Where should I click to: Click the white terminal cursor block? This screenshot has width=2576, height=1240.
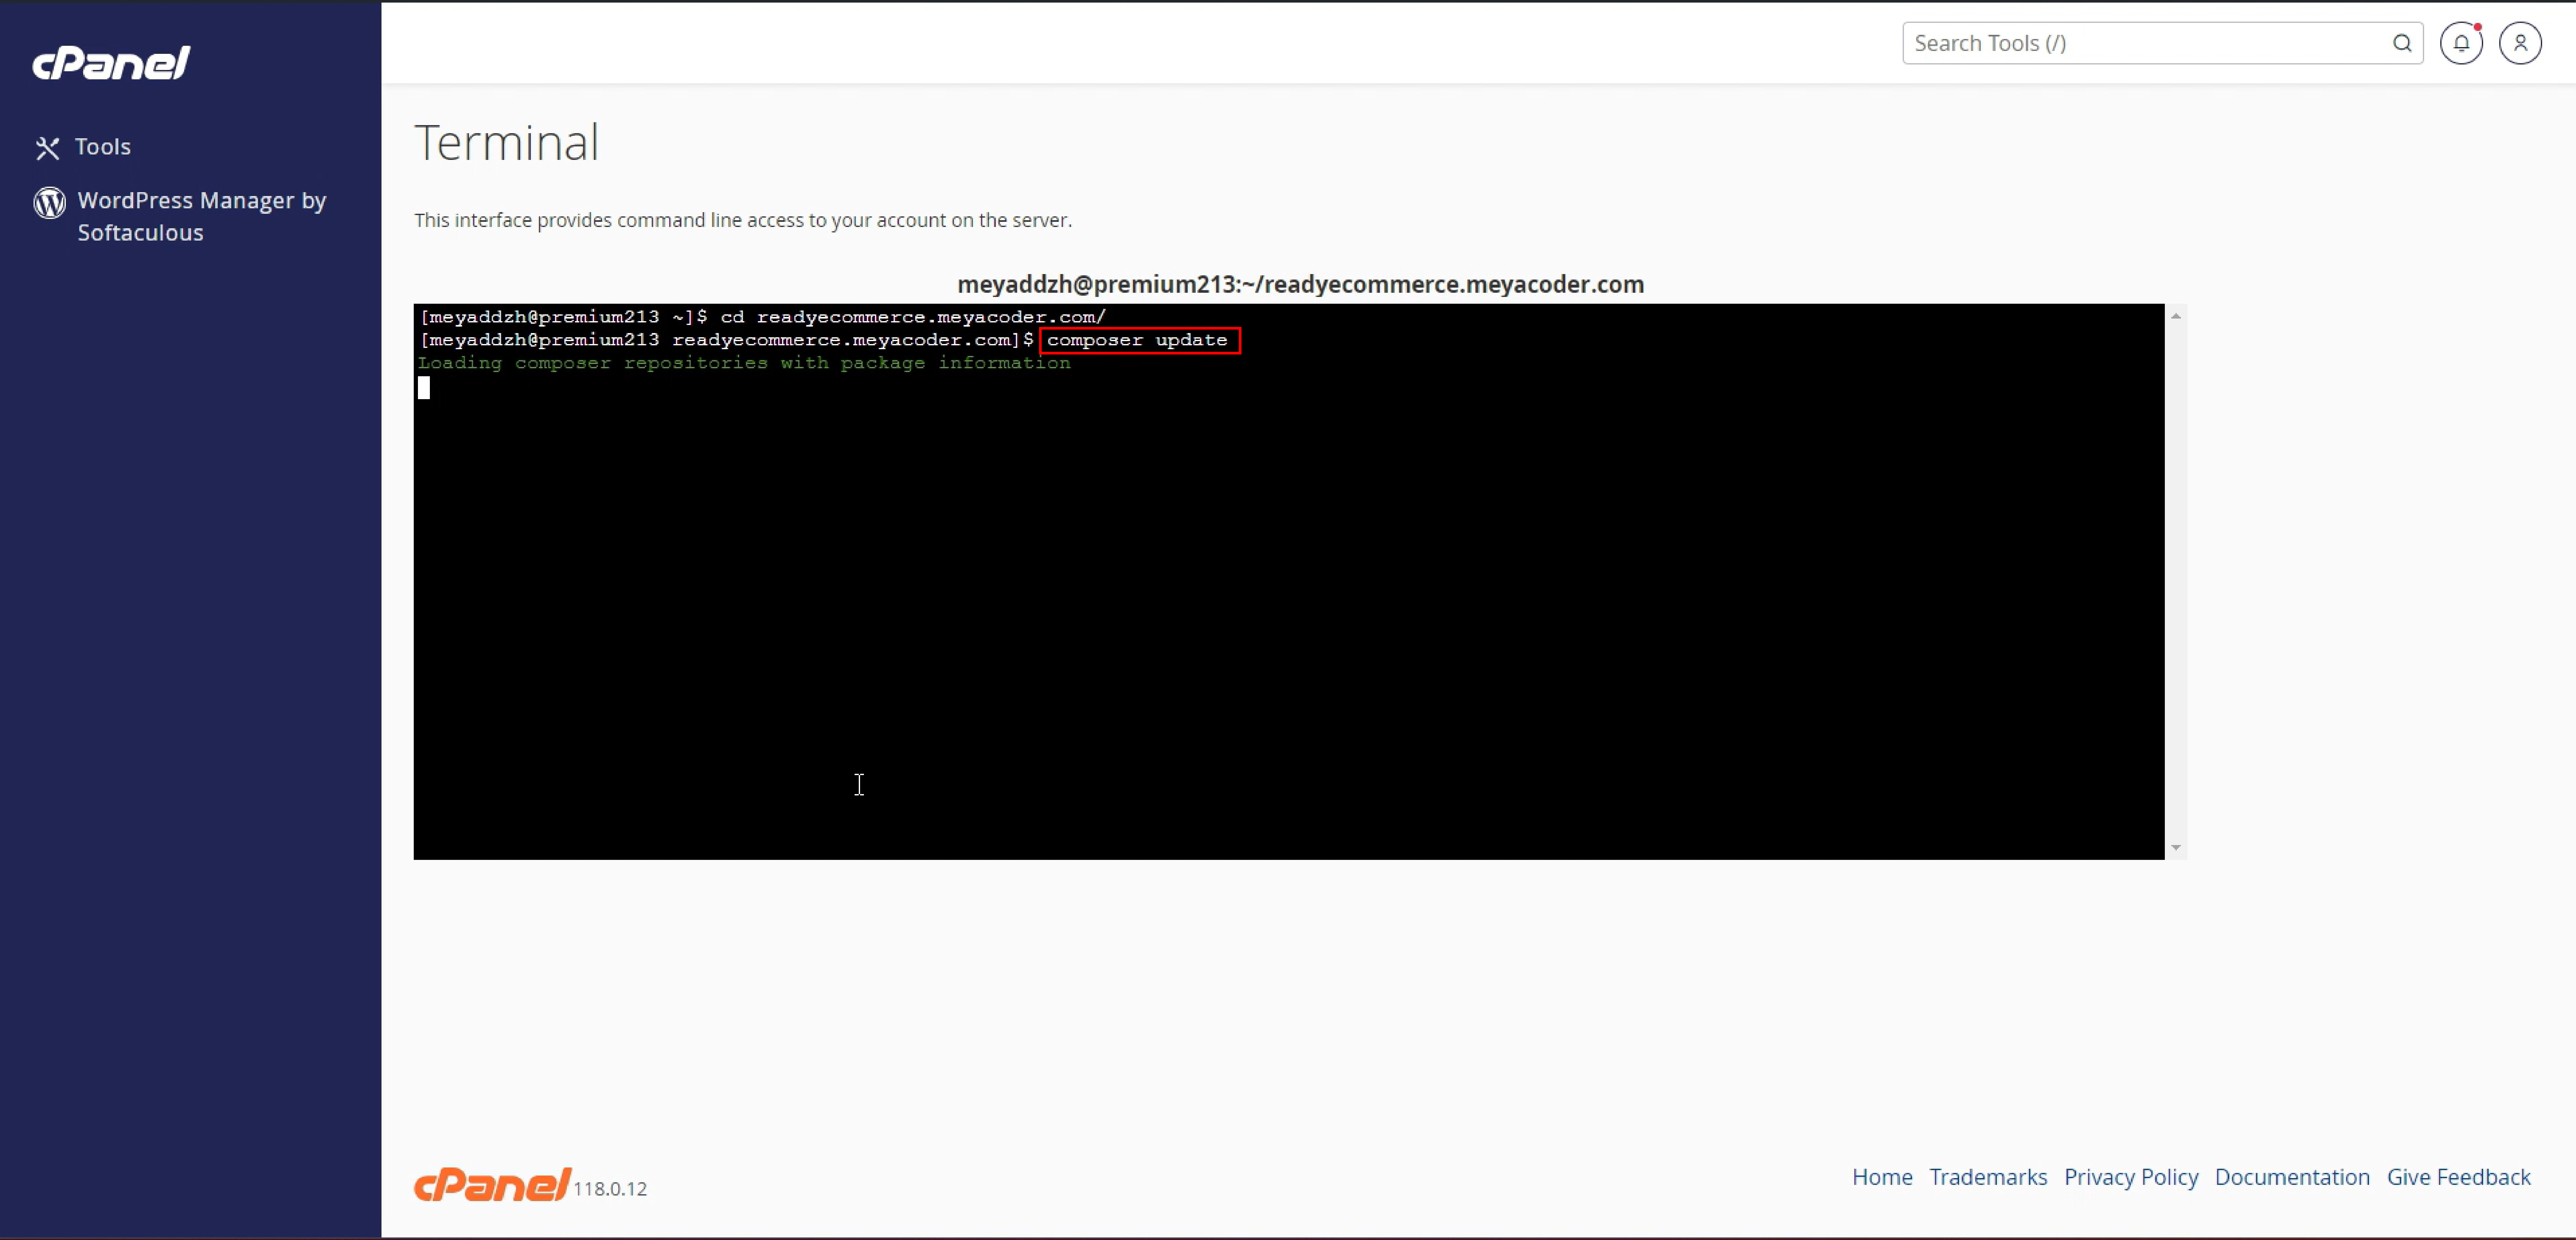424,388
